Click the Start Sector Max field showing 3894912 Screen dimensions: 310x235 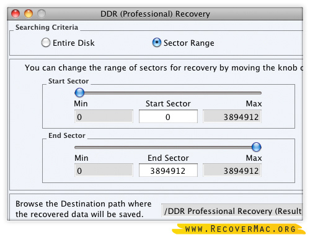tap(232, 116)
